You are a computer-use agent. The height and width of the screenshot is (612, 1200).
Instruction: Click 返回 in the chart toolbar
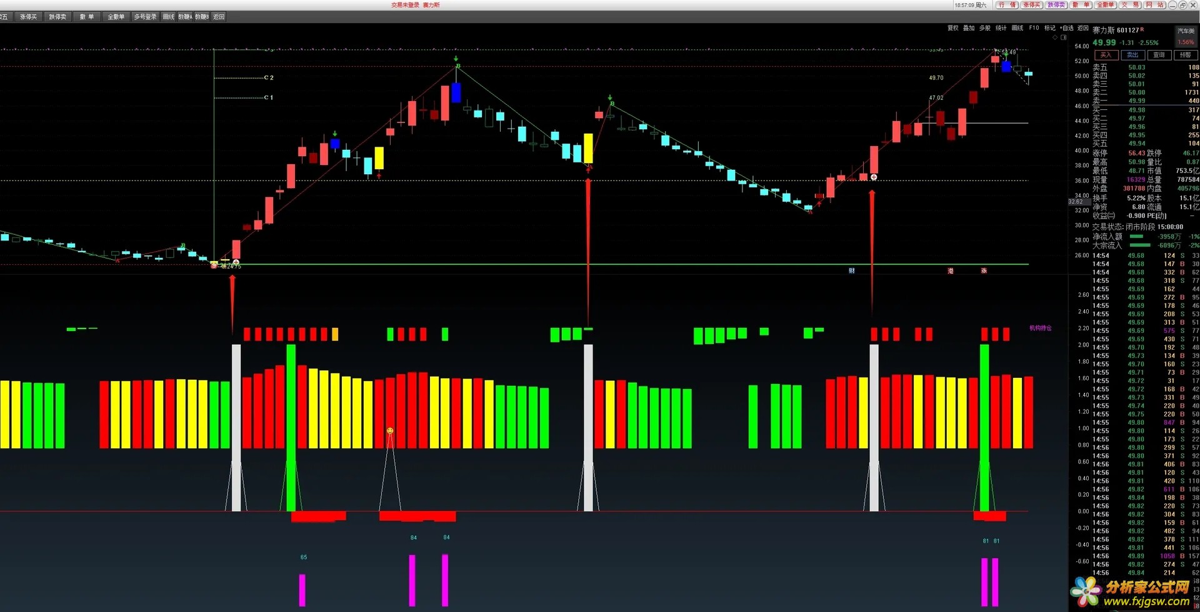pyautogui.click(x=1083, y=28)
